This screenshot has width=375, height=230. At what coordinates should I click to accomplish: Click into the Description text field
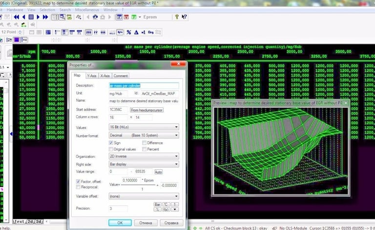click(x=144, y=86)
